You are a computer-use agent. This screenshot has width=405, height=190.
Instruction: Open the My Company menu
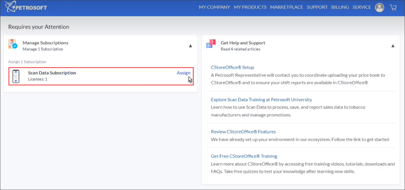214,7
